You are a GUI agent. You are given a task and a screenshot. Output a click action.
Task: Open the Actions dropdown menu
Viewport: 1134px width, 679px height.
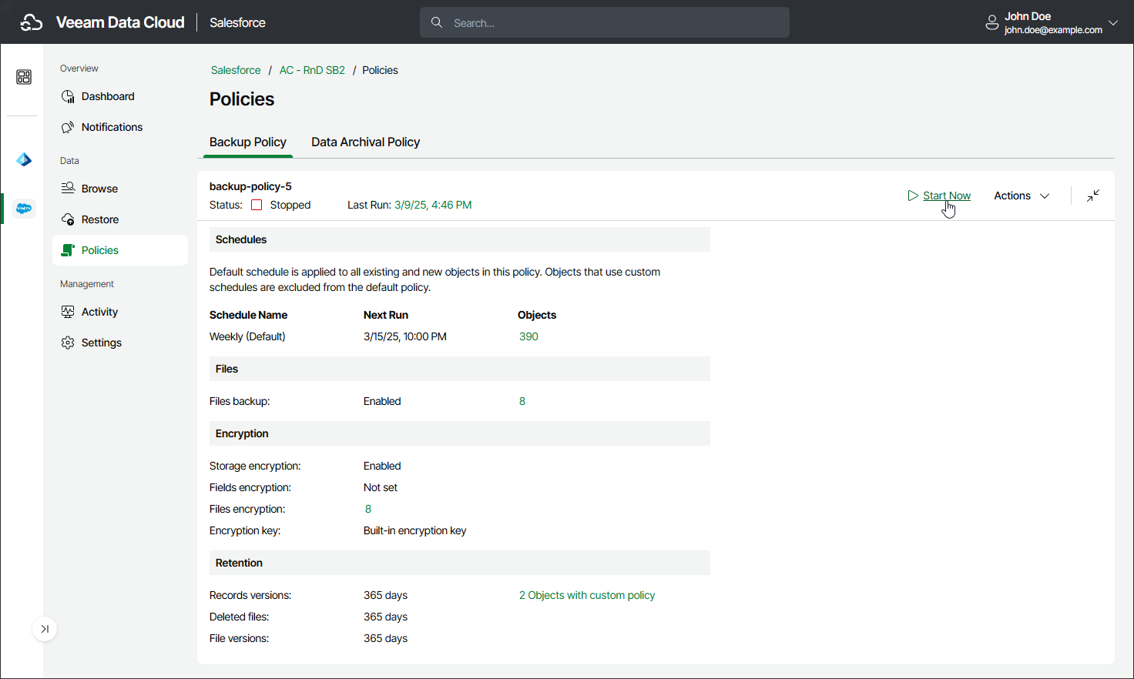click(1022, 196)
